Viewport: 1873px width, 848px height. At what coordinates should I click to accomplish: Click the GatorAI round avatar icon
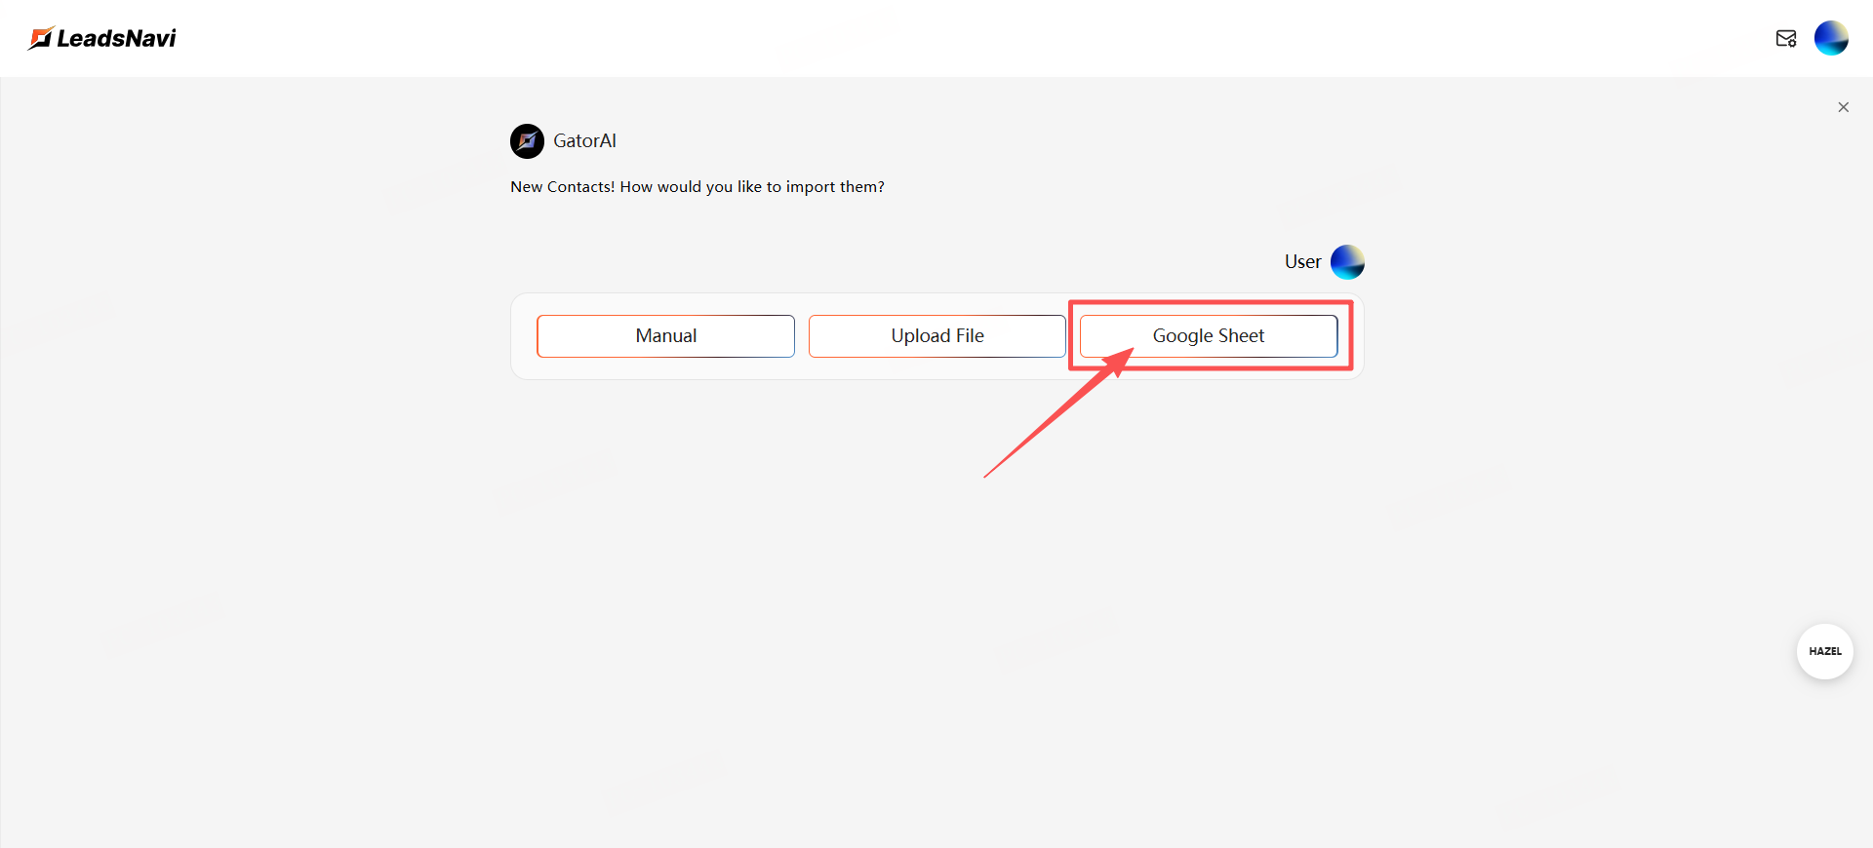tap(527, 141)
